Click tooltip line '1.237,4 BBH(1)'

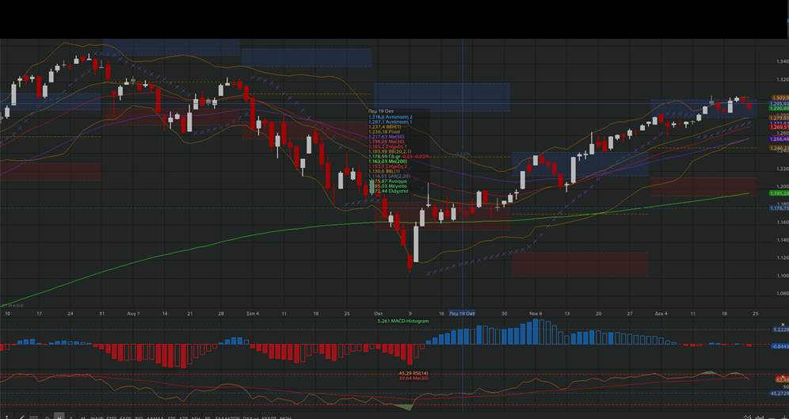(385, 127)
